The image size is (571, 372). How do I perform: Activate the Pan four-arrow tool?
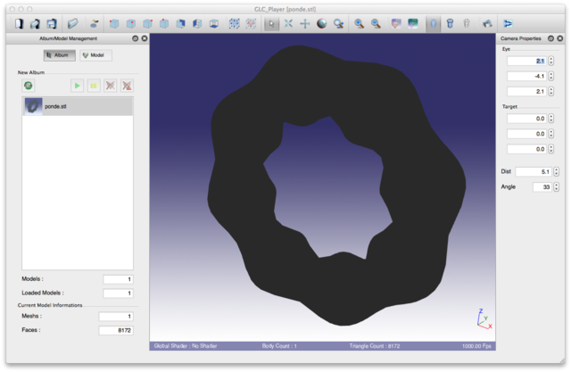coord(305,24)
